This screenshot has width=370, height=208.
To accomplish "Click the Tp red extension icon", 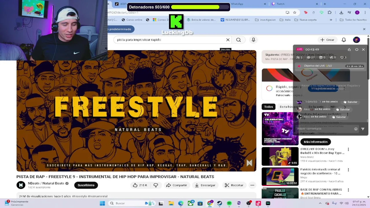I will coord(306,12).
